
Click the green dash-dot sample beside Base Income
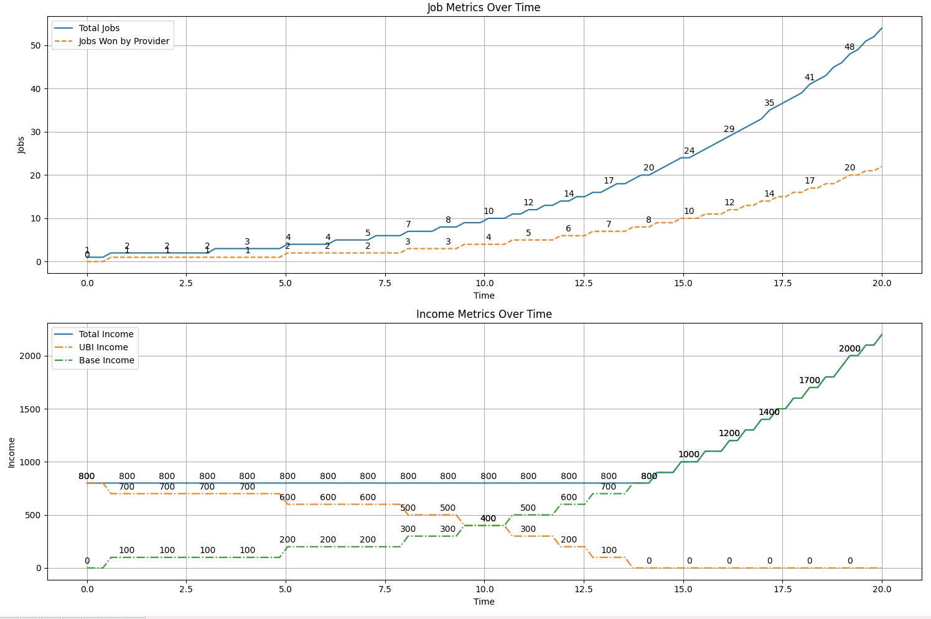coord(63,360)
